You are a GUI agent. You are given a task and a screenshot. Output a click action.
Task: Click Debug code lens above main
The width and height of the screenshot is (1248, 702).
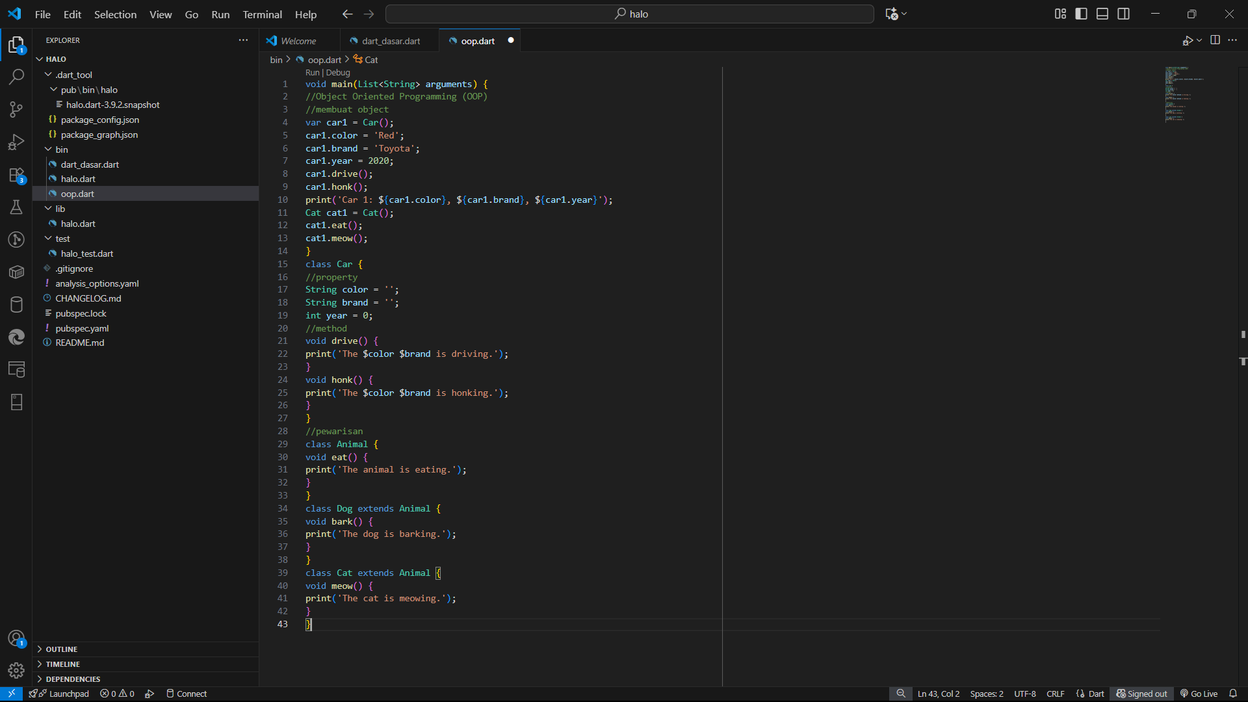(x=338, y=73)
